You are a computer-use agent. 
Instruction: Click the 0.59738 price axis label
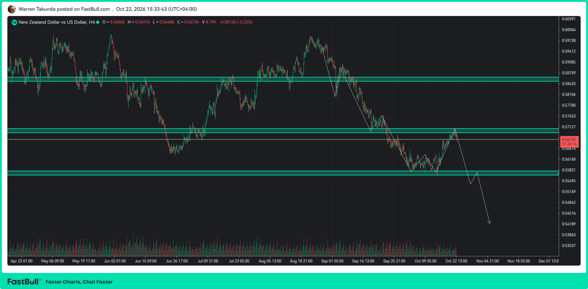coord(569,40)
